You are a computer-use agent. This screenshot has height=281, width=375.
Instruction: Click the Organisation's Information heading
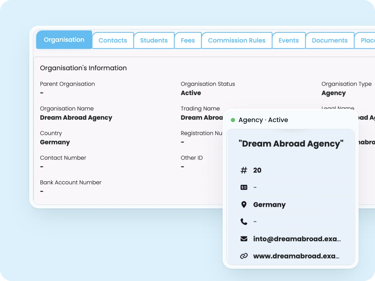click(x=83, y=68)
